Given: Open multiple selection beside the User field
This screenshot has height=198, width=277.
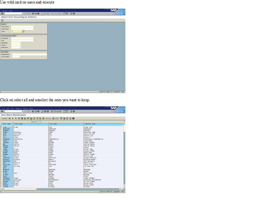Looking at the screenshot, I should [x=23, y=31].
